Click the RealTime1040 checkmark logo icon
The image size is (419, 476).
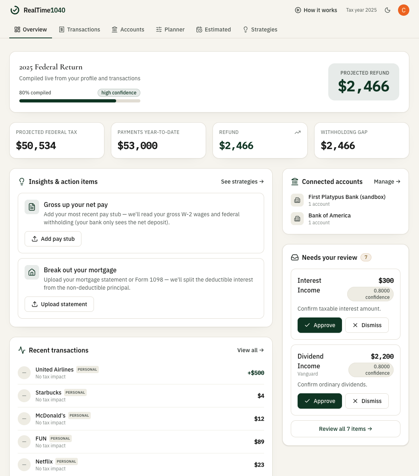click(15, 10)
